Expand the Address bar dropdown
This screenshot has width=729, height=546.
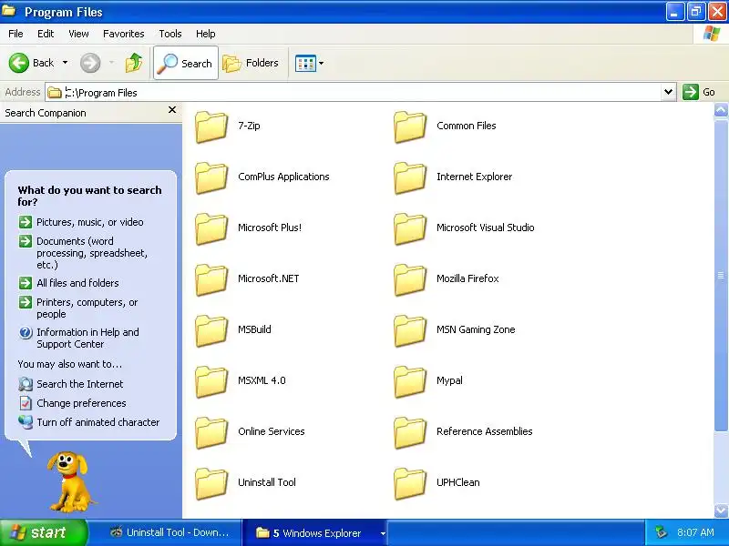(668, 92)
